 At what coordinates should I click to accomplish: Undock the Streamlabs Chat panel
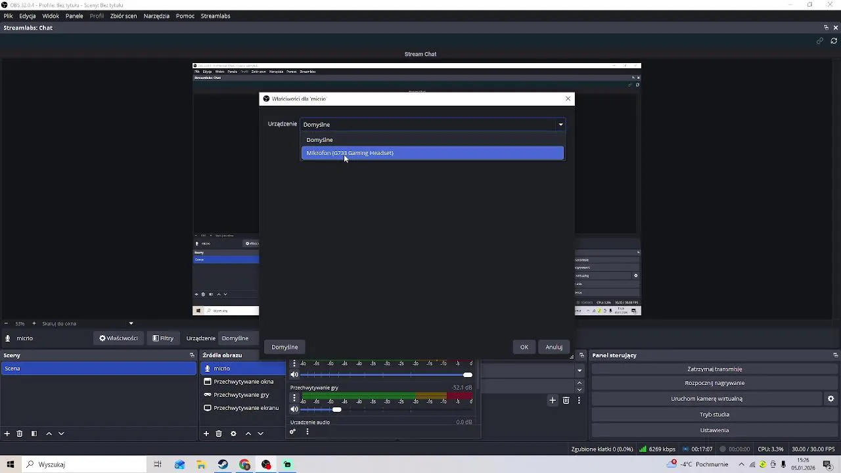[x=826, y=28]
